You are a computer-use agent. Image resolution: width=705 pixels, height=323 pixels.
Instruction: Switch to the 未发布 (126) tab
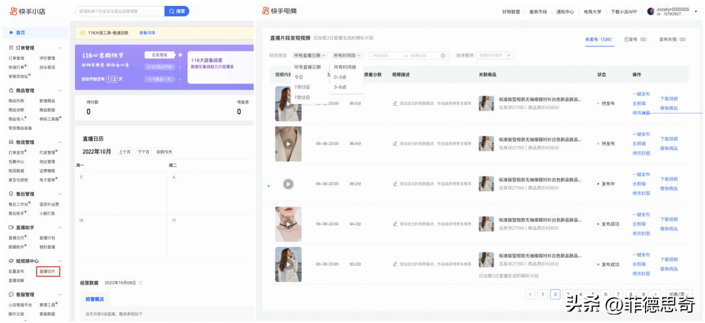598,40
